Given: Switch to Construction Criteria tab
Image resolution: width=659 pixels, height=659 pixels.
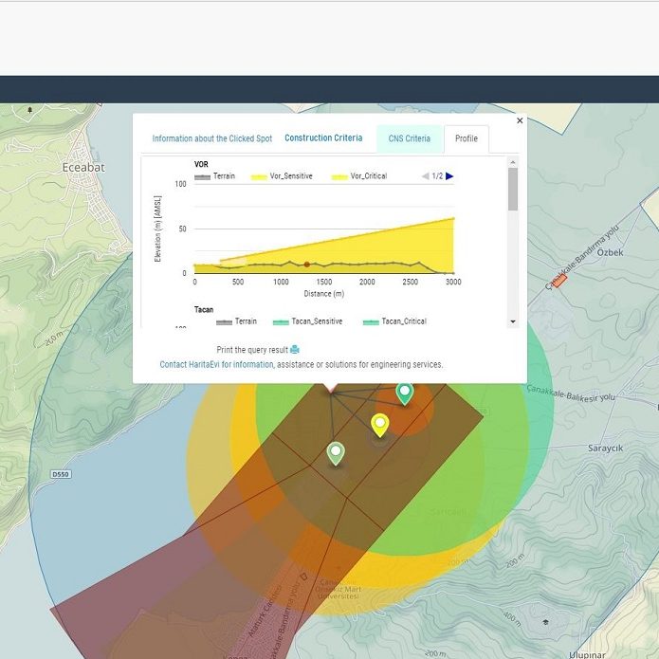Looking at the screenshot, I should pos(323,138).
